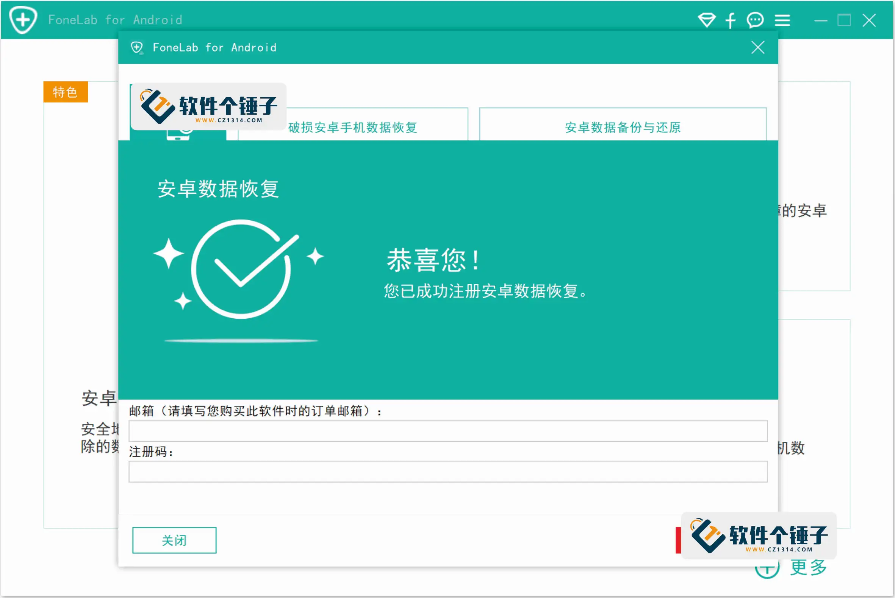895x598 pixels.
Task: Open the feedback chat bubble icon
Action: pos(755,20)
